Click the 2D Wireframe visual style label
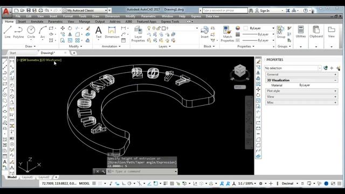Screen dimensions: 345x194 (51, 60)
